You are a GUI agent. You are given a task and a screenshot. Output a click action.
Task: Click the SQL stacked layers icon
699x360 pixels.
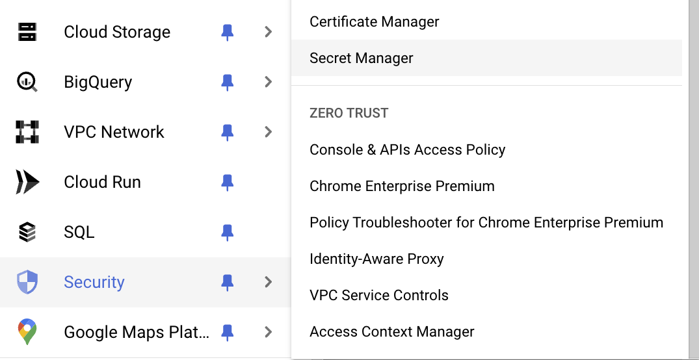point(27,232)
